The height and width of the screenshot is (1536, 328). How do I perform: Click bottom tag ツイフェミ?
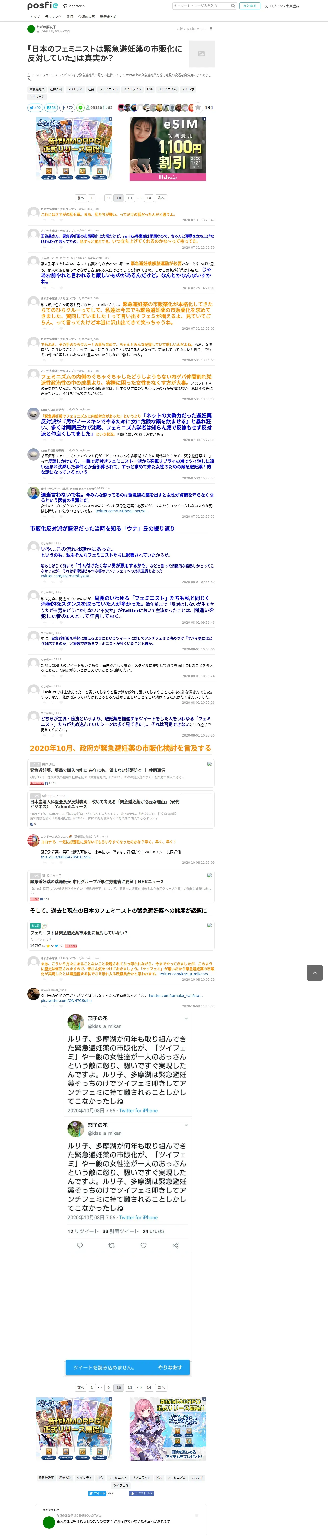tap(121, 1485)
